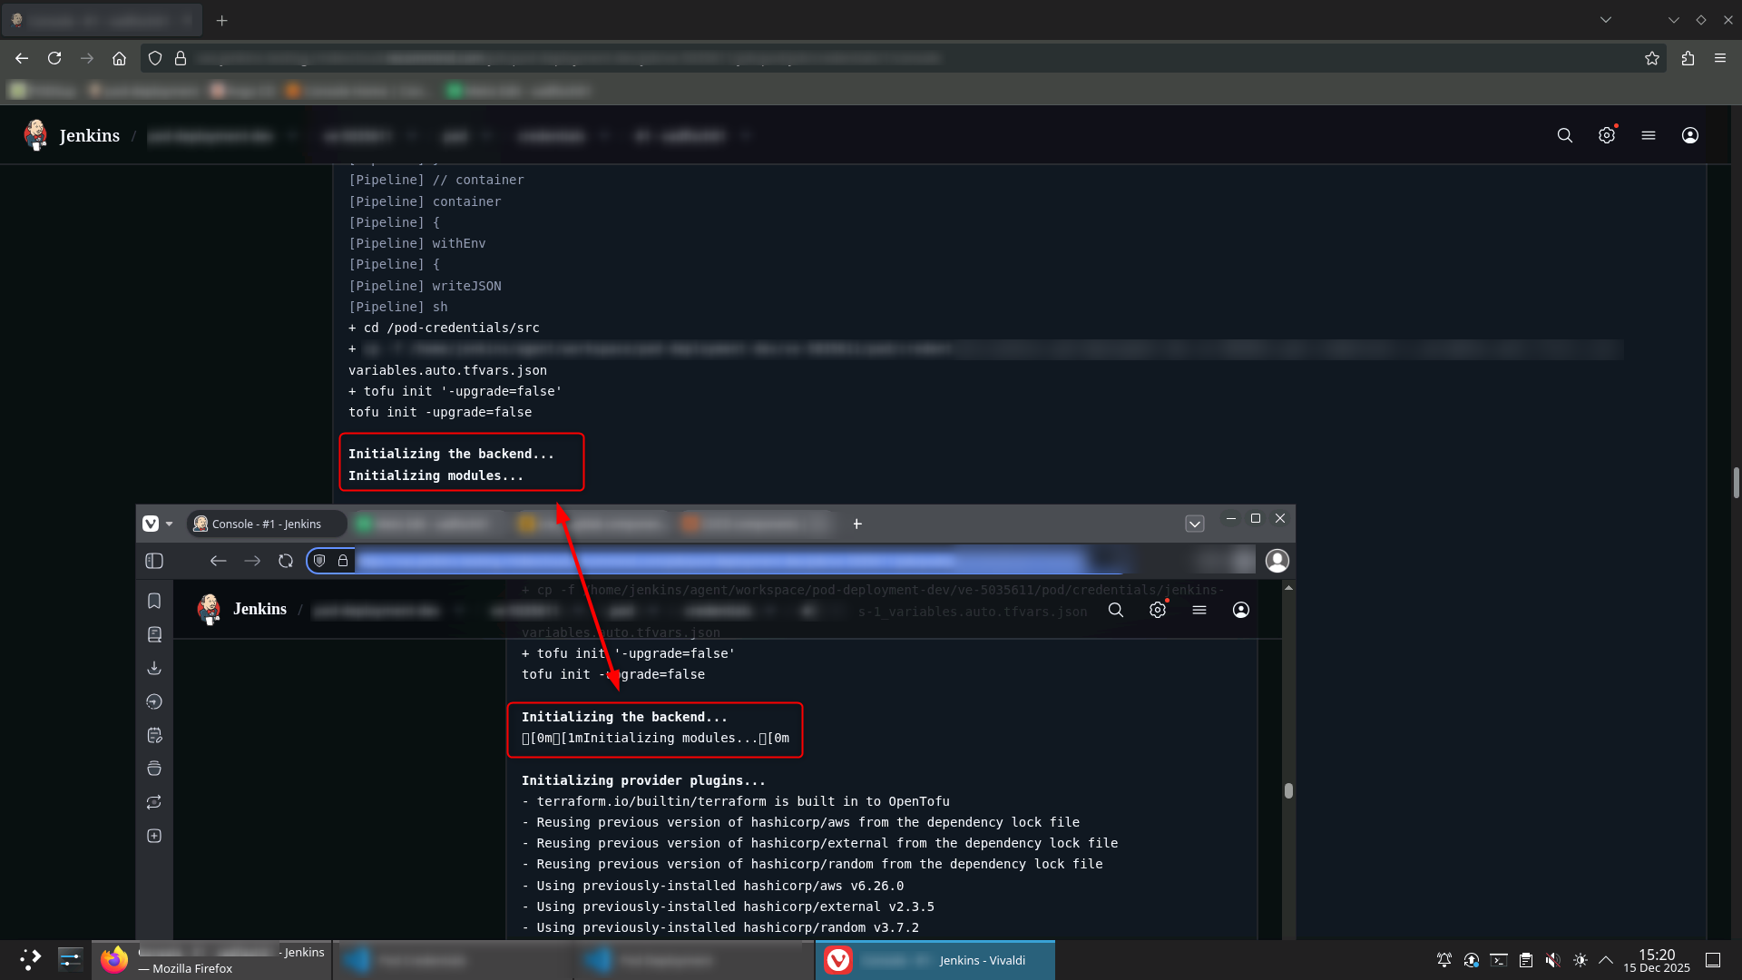This screenshot has height=980, width=1742.
Task: Open Jenkins settings gear in Vivaldi window
Action: (x=1157, y=610)
